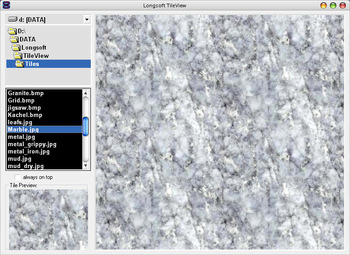Click the yellow minimize window button
350x255 pixels.
(x=324, y=5)
